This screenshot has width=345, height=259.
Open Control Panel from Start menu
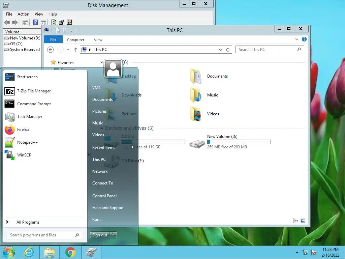click(104, 196)
